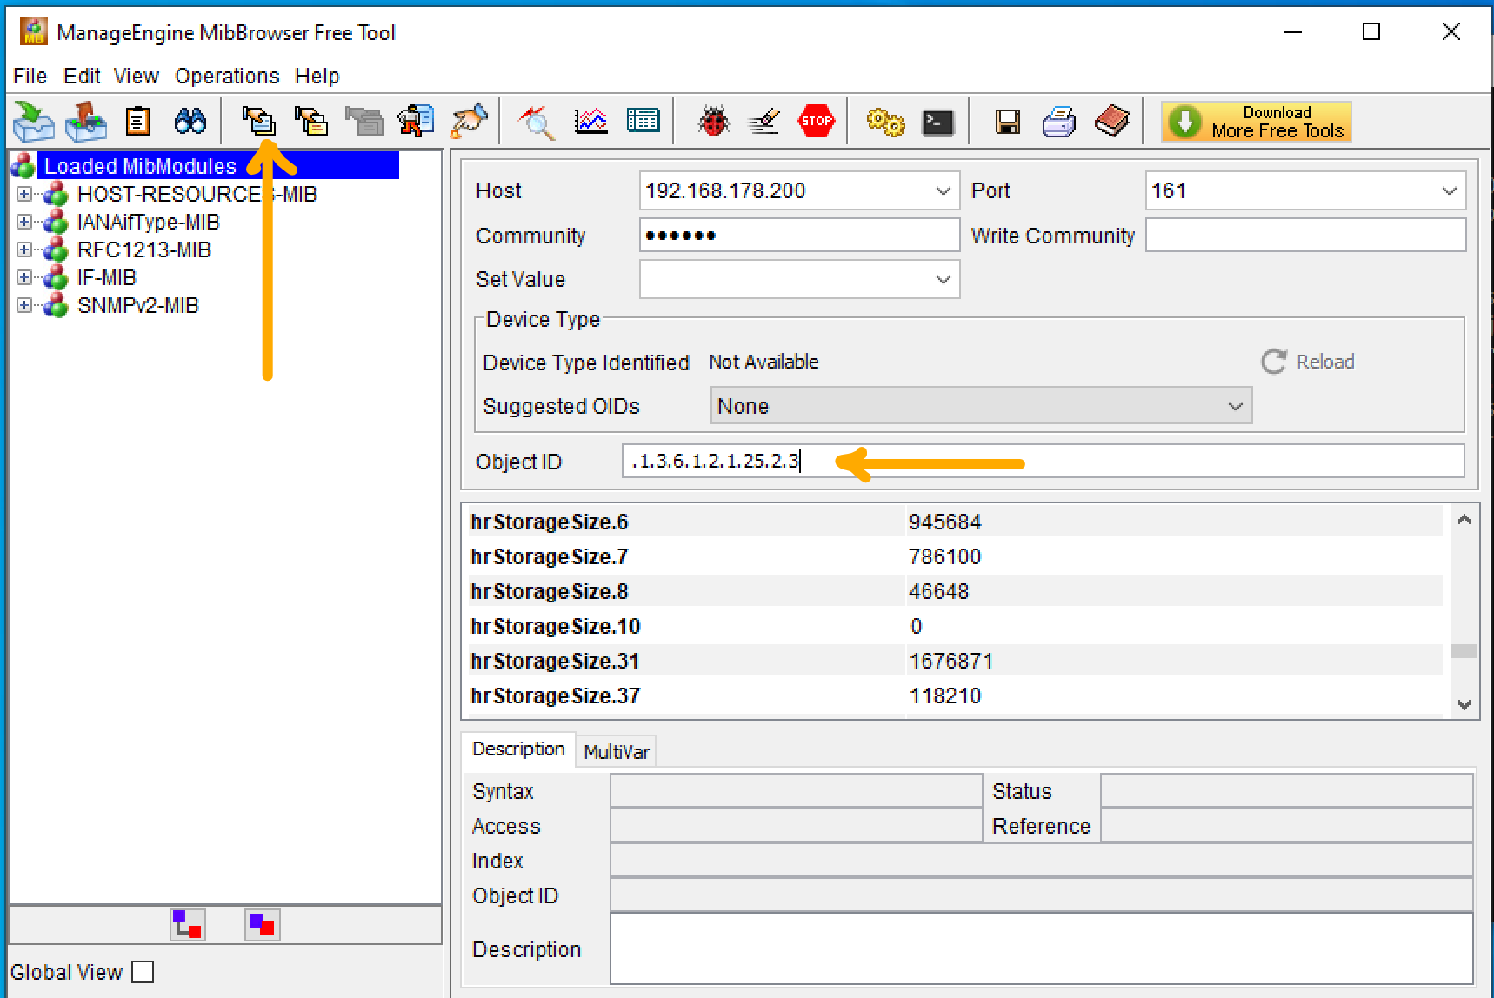Viewport: 1494px width, 998px height.
Task: Select the hrStorageSize.37 result row
Action: coord(955,695)
